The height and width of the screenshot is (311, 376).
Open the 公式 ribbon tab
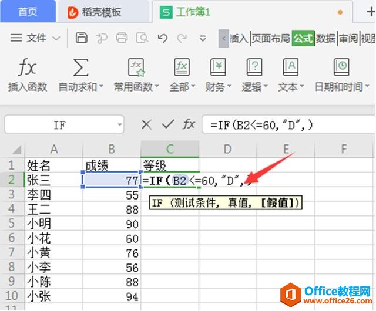pyautogui.click(x=303, y=38)
